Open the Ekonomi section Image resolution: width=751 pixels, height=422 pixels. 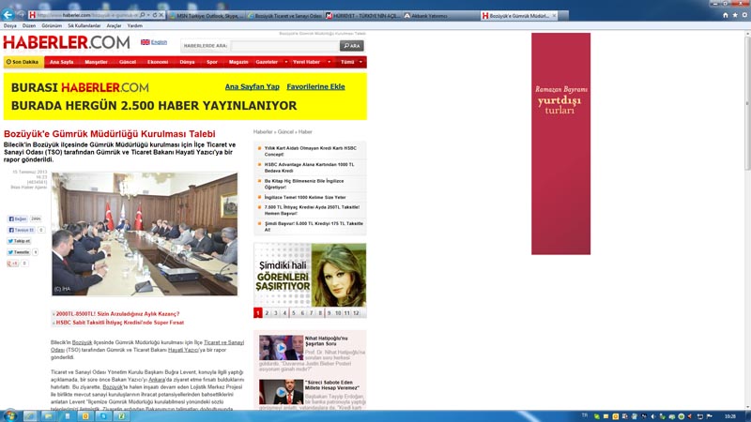[158, 62]
